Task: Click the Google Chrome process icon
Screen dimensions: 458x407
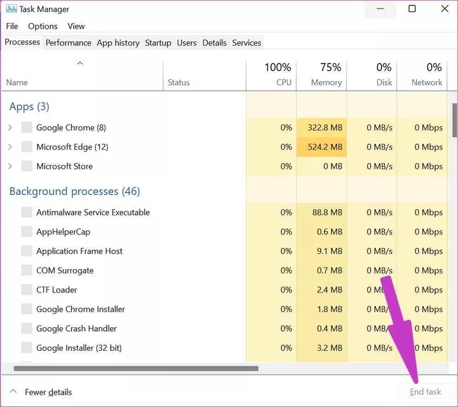Action: (27, 128)
